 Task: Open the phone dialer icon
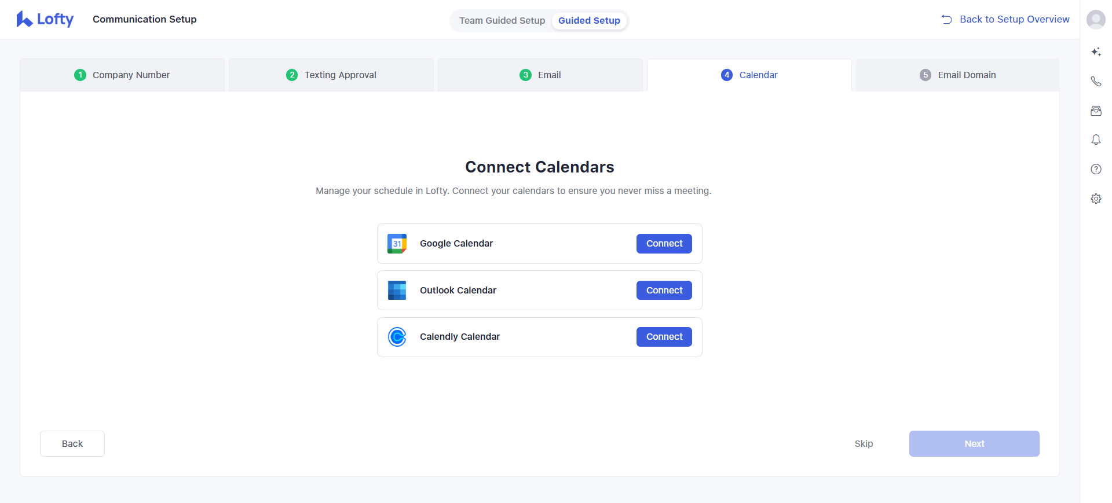(x=1096, y=82)
